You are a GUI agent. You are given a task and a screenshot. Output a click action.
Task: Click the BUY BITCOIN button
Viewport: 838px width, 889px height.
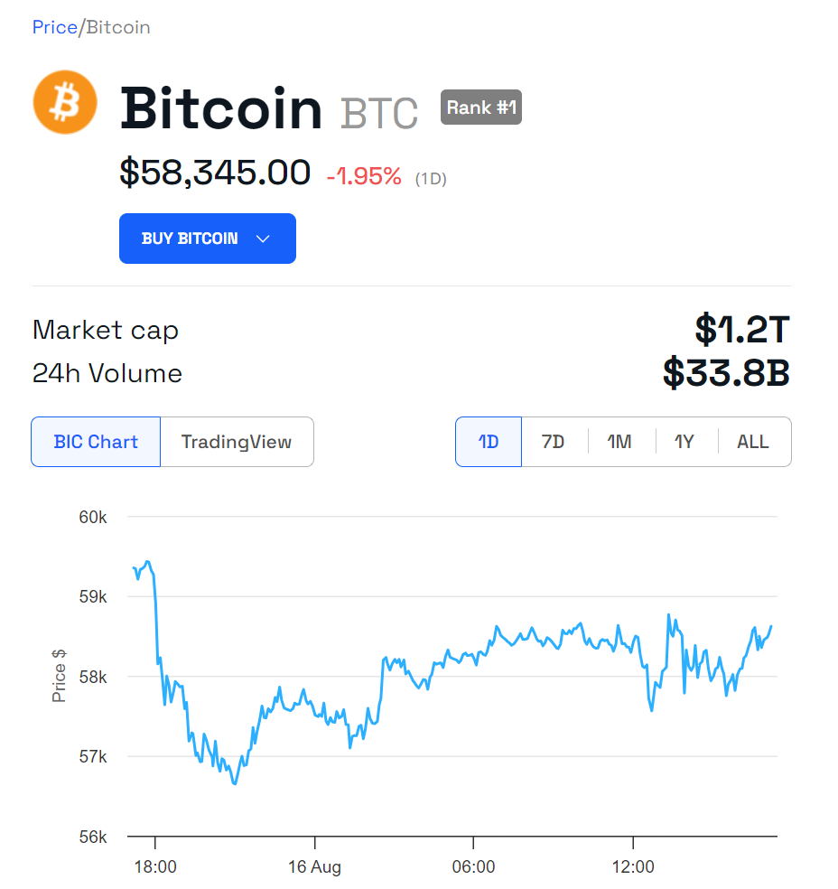pos(208,239)
